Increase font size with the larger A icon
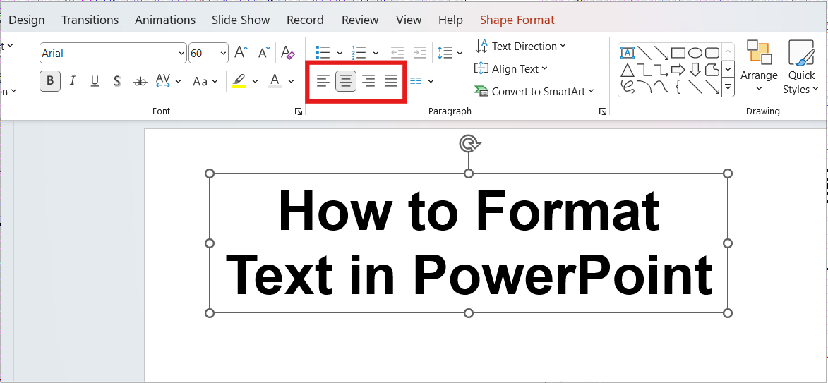The height and width of the screenshot is (383, 828). tap(241, 52)
